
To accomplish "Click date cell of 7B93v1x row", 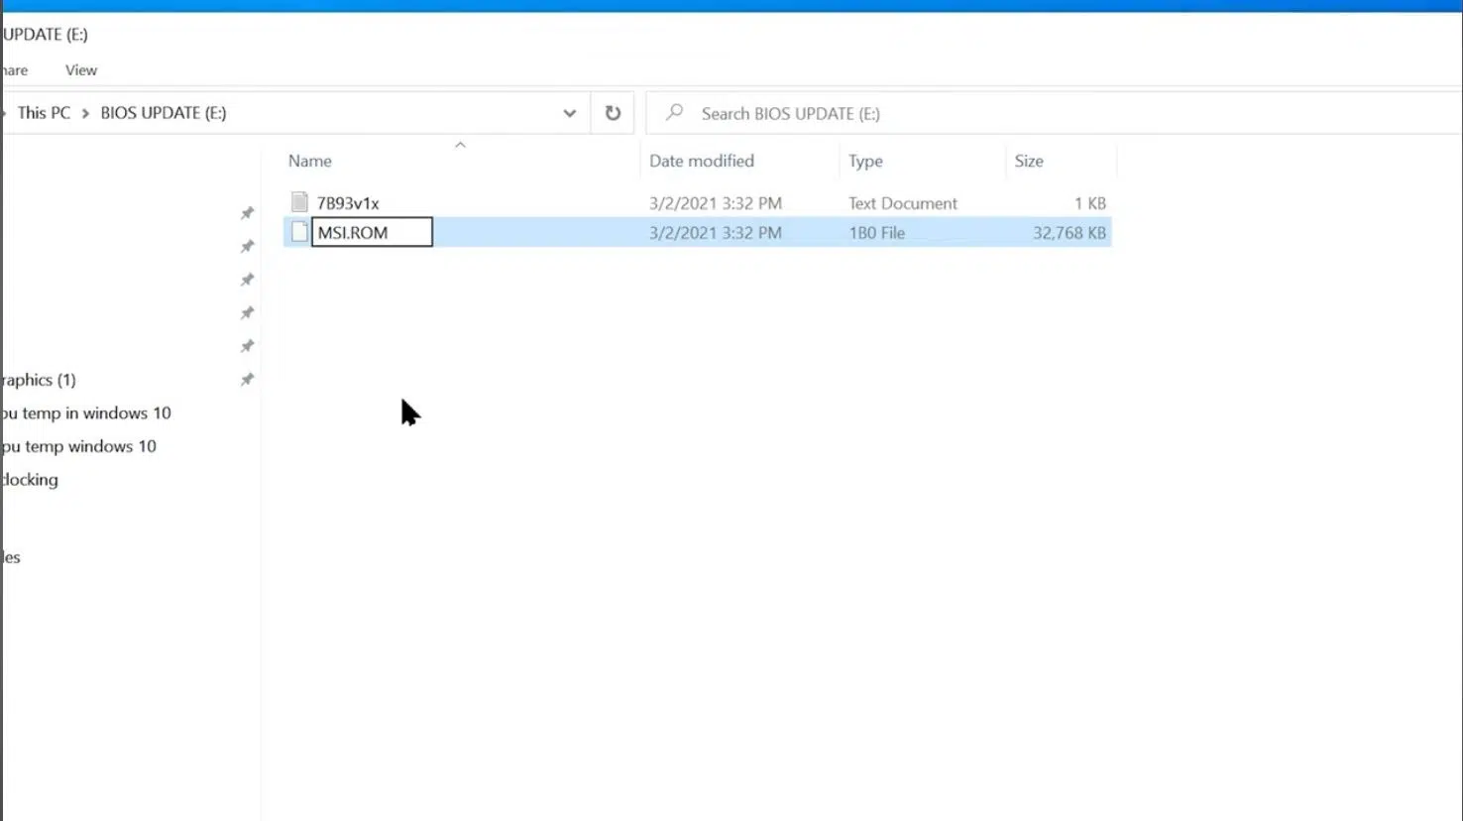I will point(716,203).
